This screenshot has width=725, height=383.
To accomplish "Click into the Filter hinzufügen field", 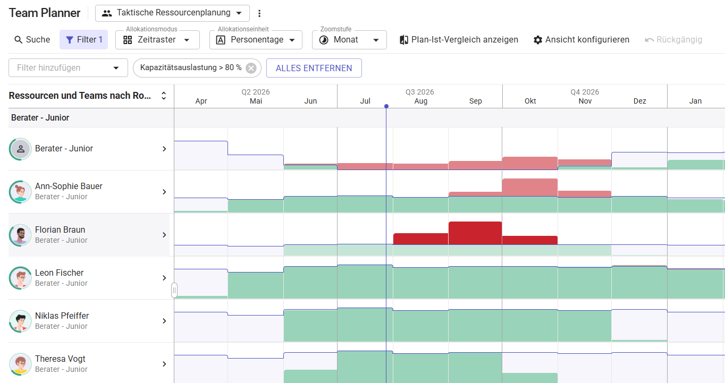I will (68, 68).
